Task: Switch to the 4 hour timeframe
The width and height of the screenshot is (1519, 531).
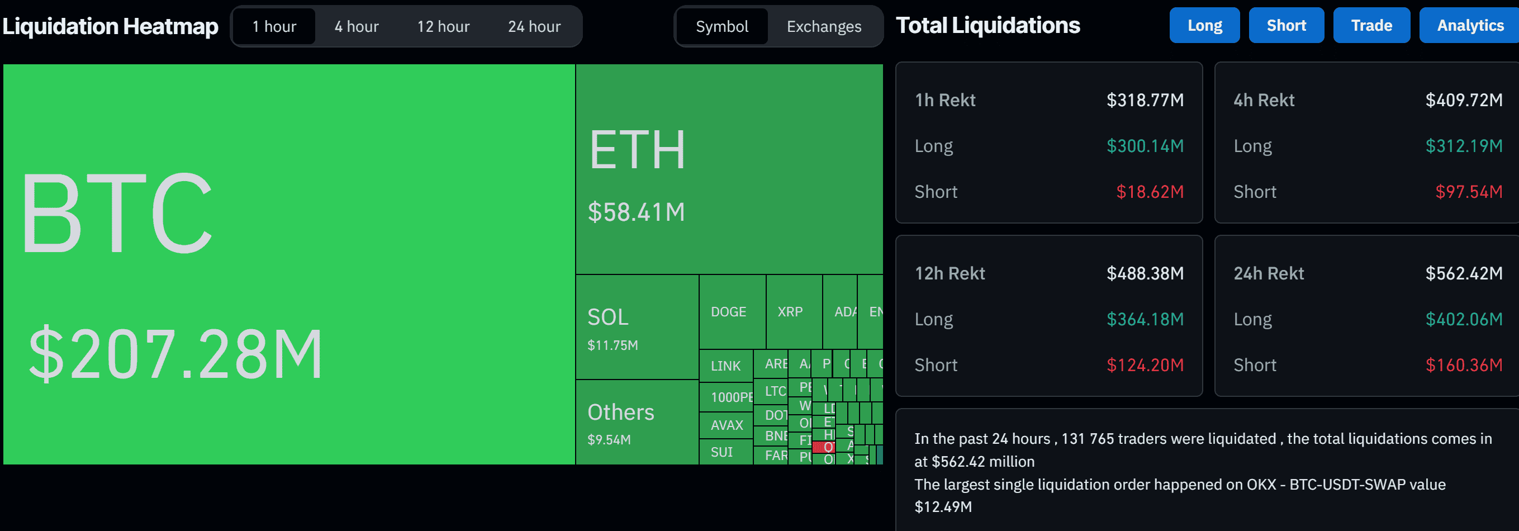Action: tap(356, 26)
